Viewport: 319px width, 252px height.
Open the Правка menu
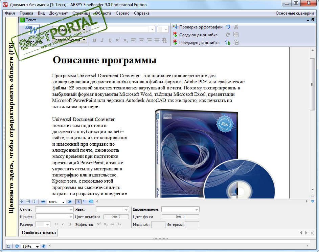(26, 13)
